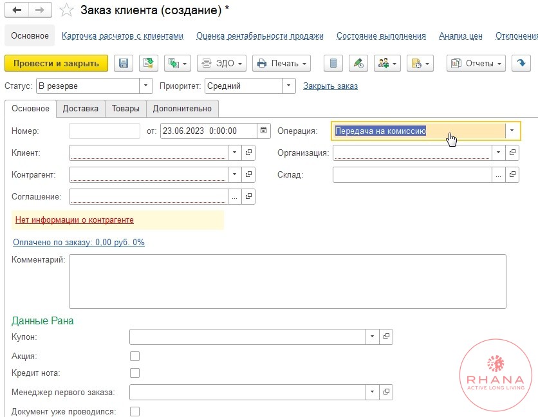Screen dimensions: 538x417
Task: Select the inner Основное tab
Action: [x=30, y=109]
